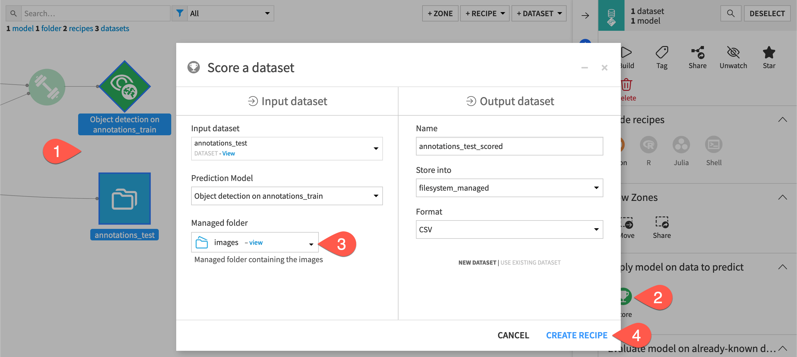Collapse the Code recipes section
Viewport: 797px width, 357px height.
pyautogui.click(x=782, y=120)
